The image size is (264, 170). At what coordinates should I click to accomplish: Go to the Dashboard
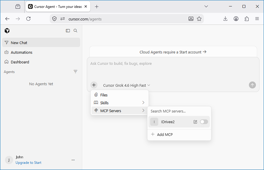tap(41, 62)
